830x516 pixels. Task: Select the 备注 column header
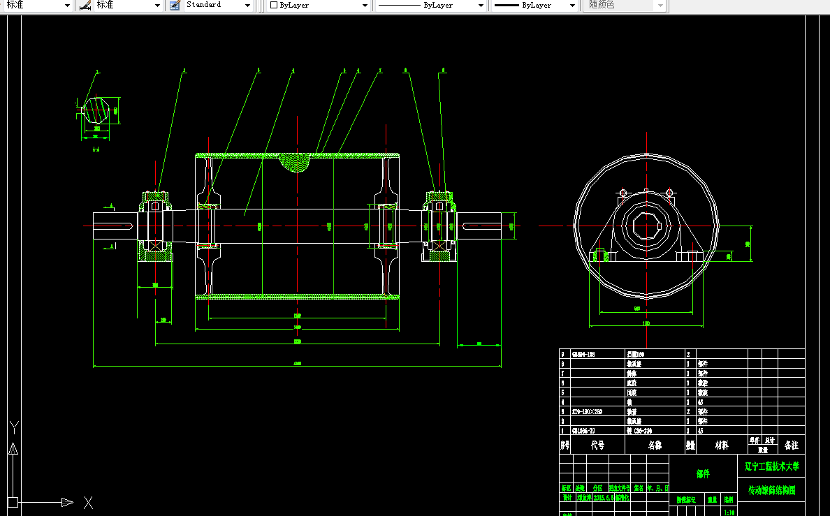[x=792, y=445]
